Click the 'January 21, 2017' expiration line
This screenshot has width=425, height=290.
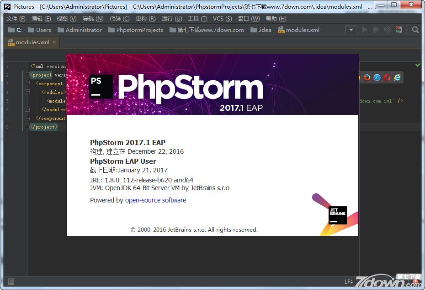[x=129, y=170]
